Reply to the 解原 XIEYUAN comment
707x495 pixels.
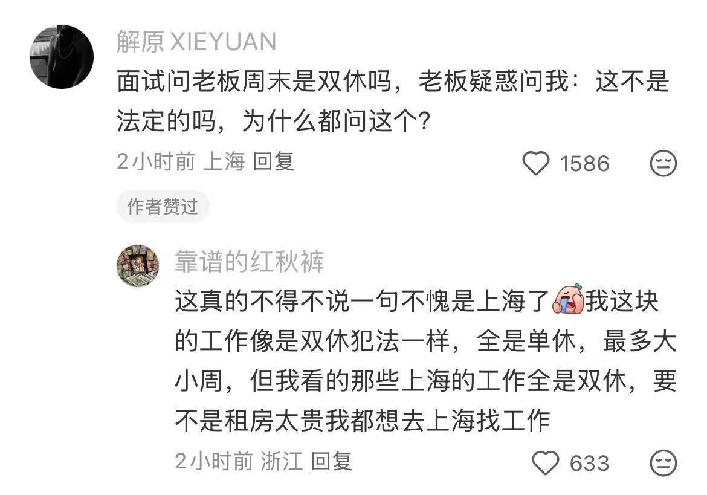(273, 162)
